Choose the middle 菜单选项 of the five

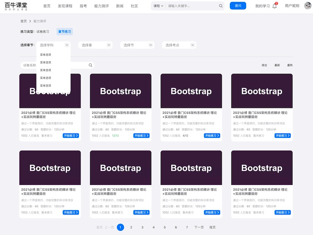pos(46,70)
